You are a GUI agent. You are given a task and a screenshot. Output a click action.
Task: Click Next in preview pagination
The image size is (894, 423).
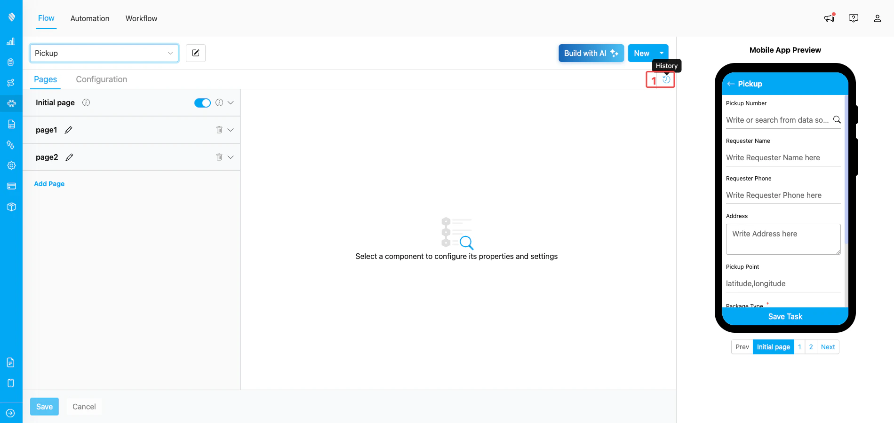[x=828, y=347]
